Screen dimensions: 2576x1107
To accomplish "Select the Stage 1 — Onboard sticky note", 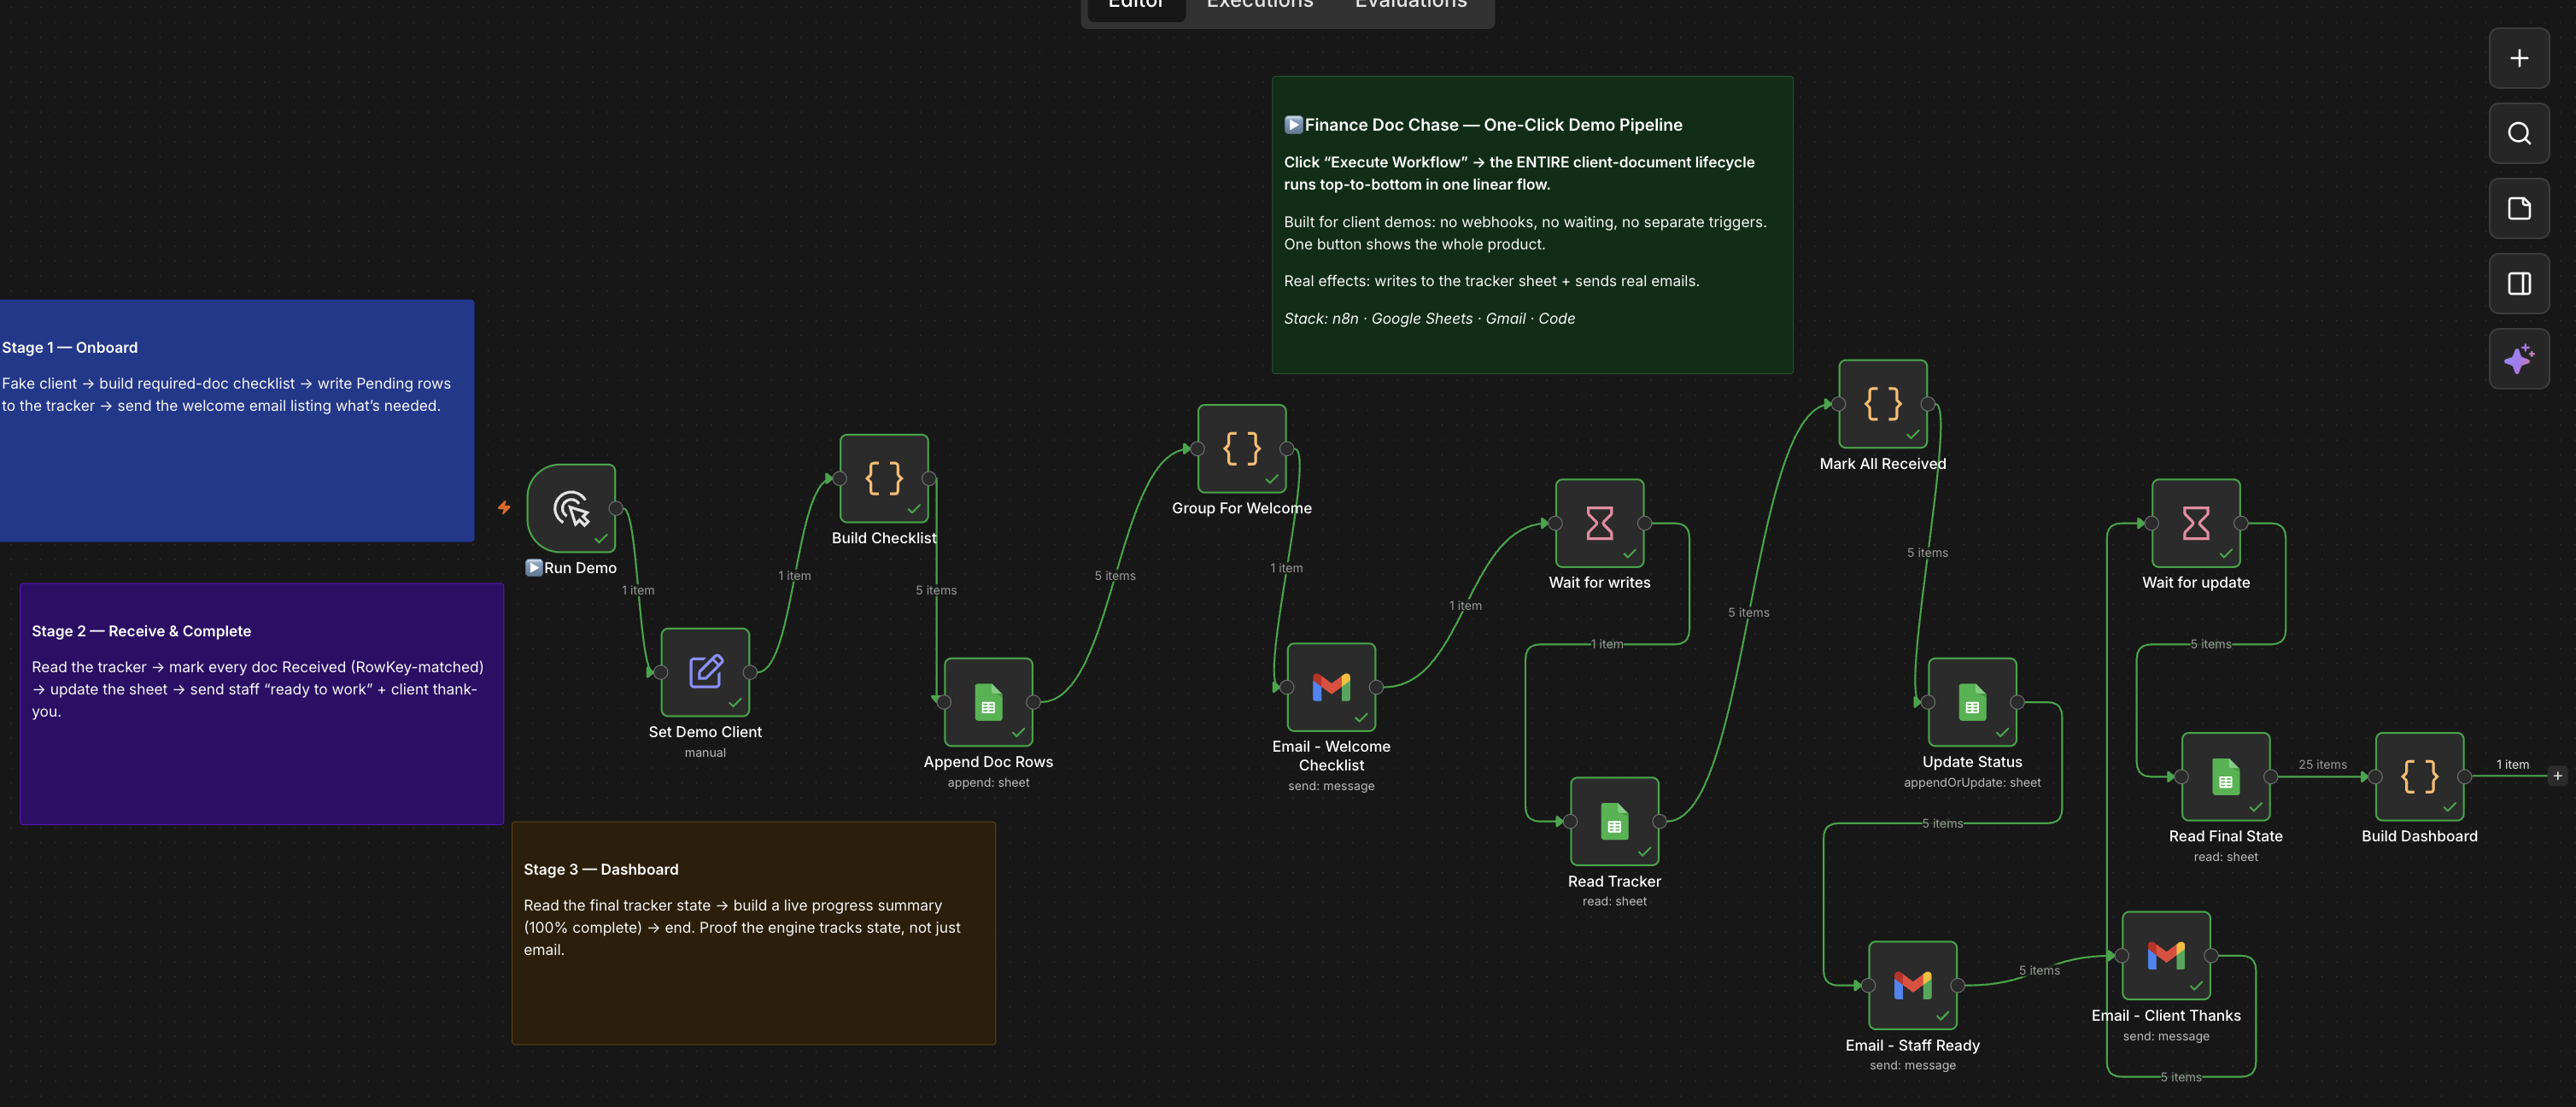I will [237, 420].
